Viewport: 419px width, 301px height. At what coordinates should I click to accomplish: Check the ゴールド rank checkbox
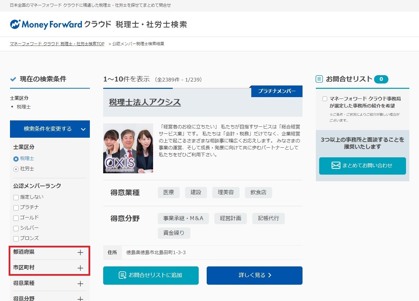16,218
